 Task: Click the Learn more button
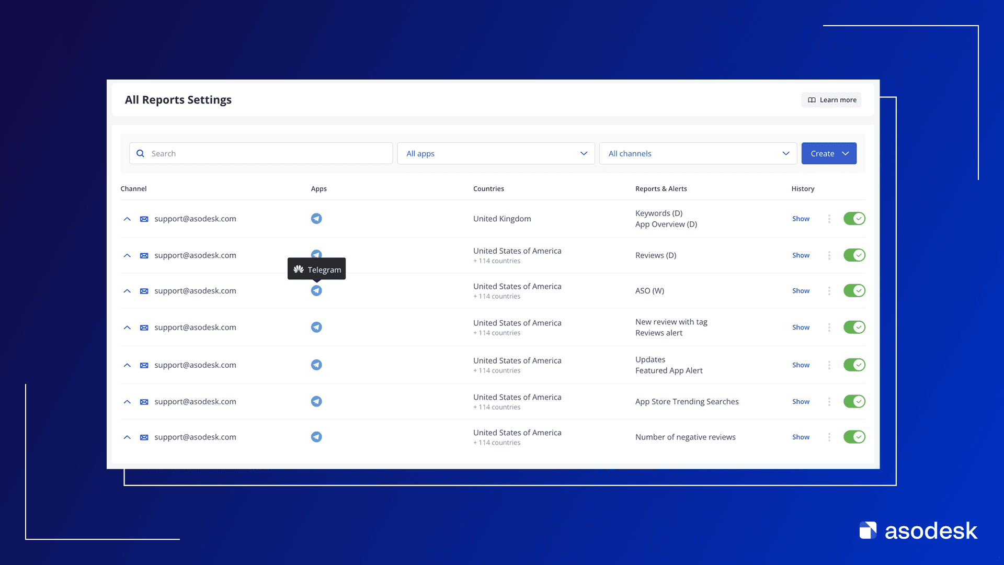[831, 100]
